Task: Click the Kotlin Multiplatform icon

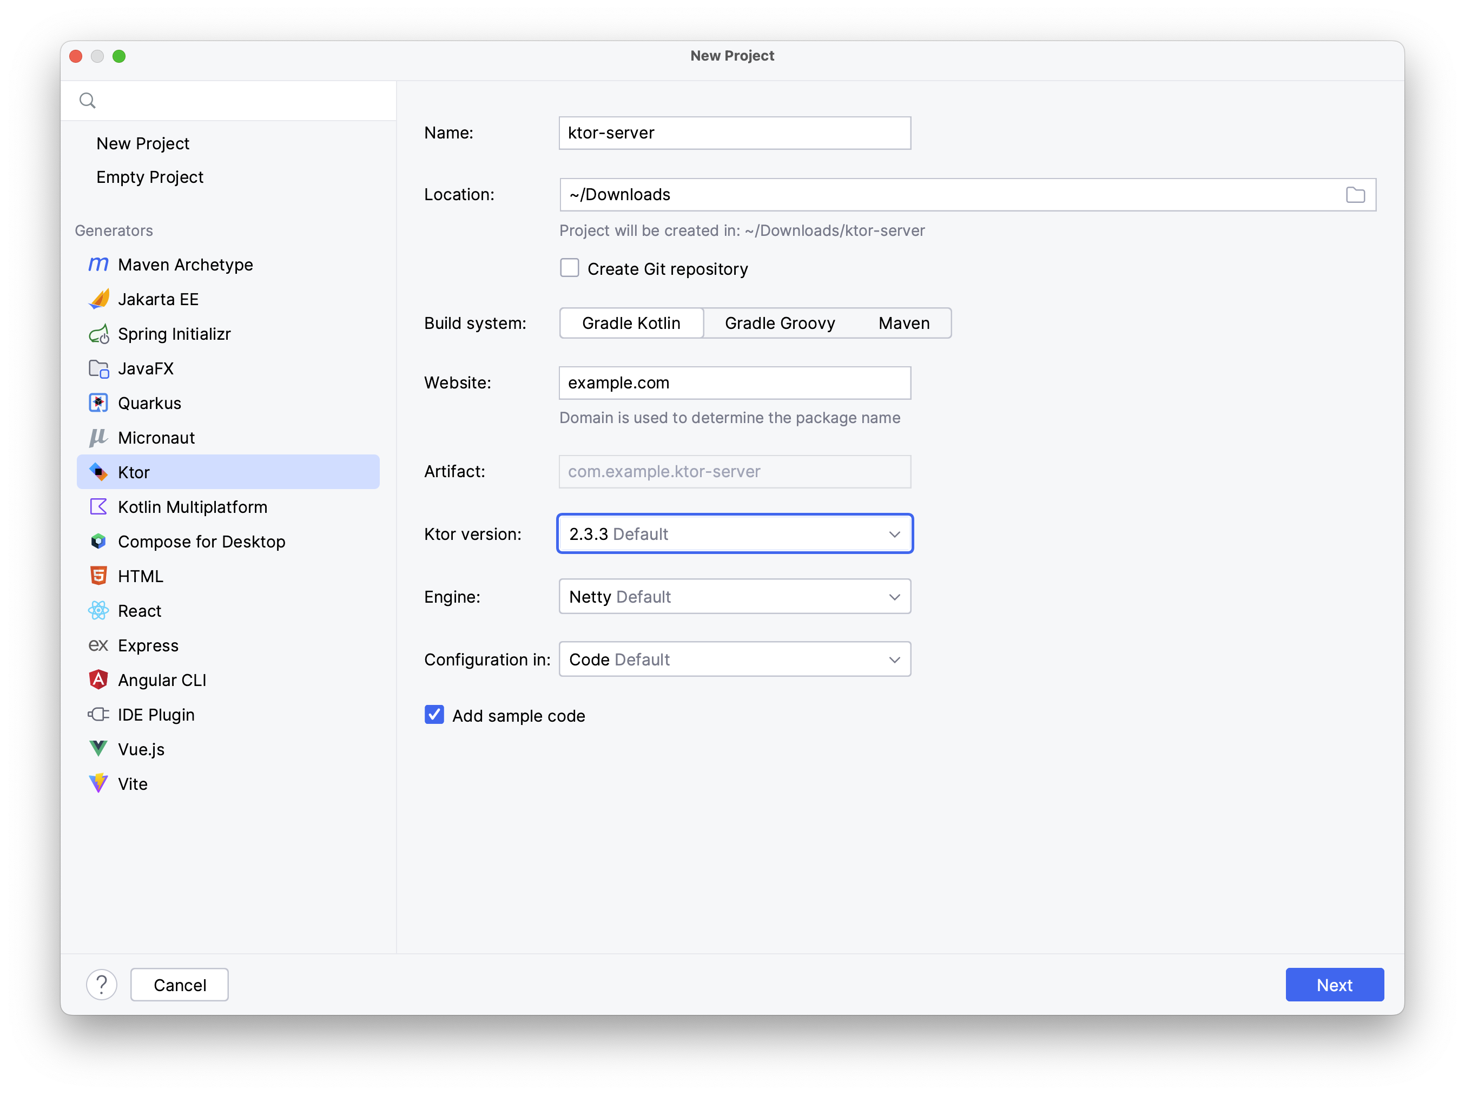Action: (98, 507)
